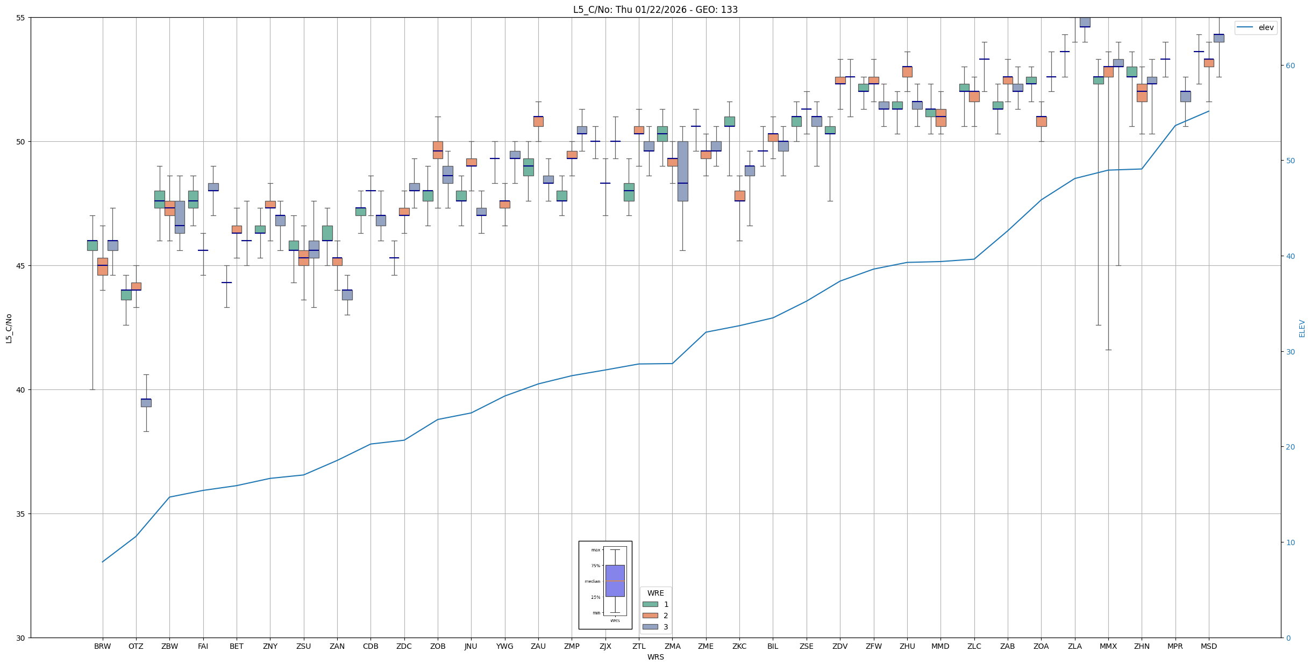The width and height of the screenshot is (1311, 666).
Task: Click the ZMA station tick label
Action: pyautogui.click(x=672, y=646)
